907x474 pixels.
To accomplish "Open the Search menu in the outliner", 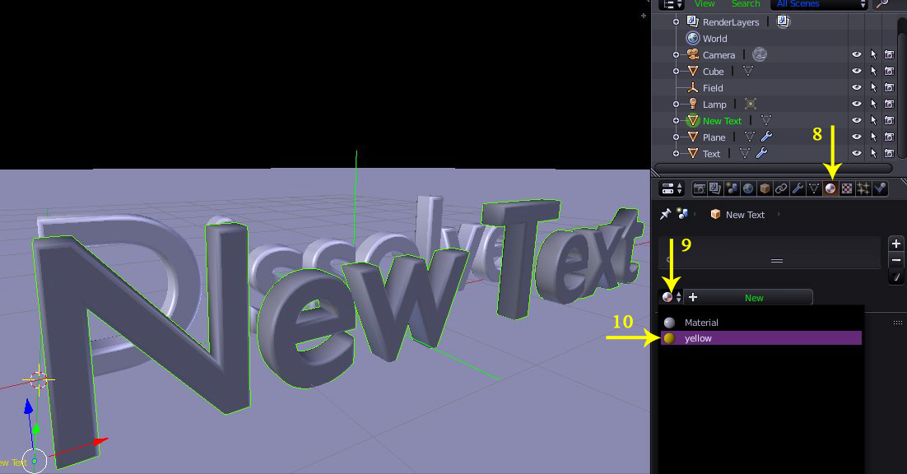I will [746, 4].
